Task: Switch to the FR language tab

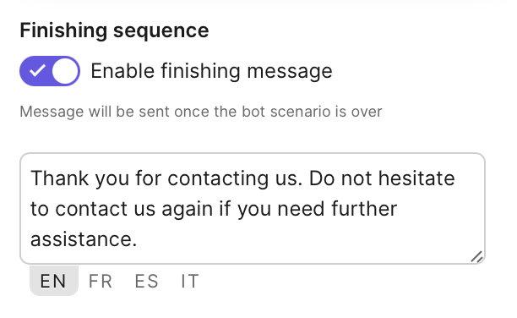Action: [x=101, y=281]
